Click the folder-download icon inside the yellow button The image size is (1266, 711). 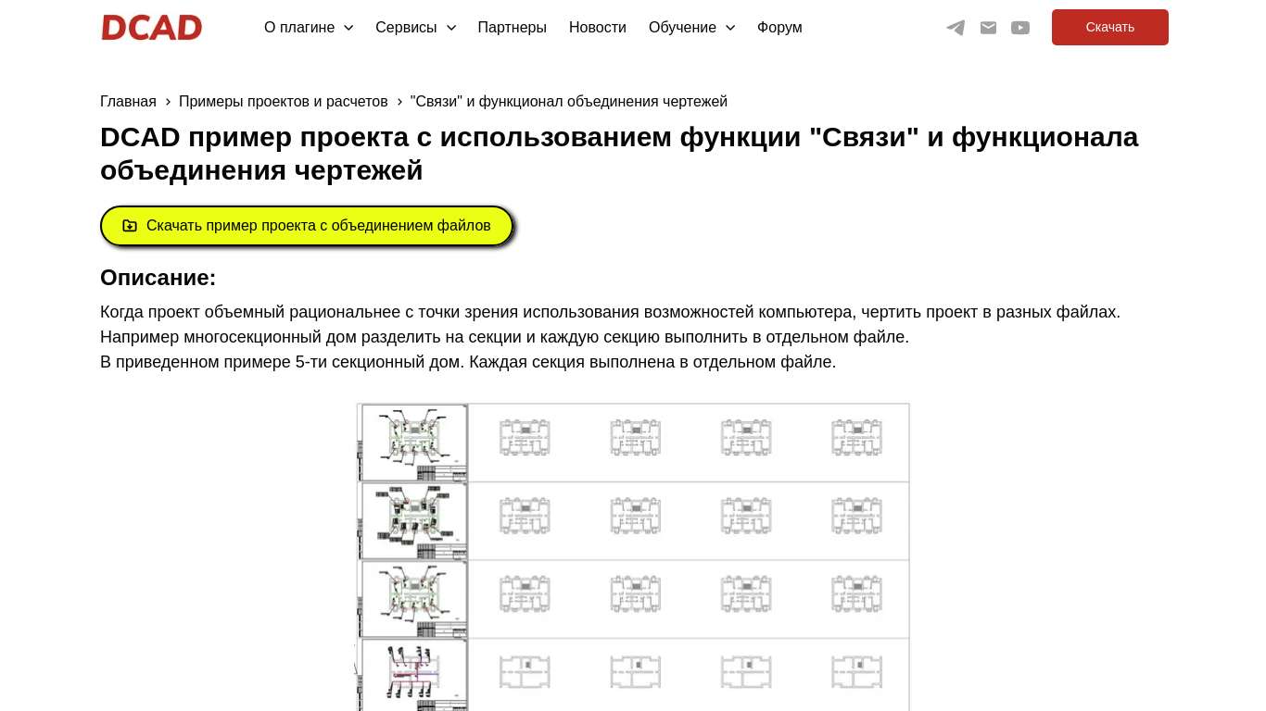130,225
